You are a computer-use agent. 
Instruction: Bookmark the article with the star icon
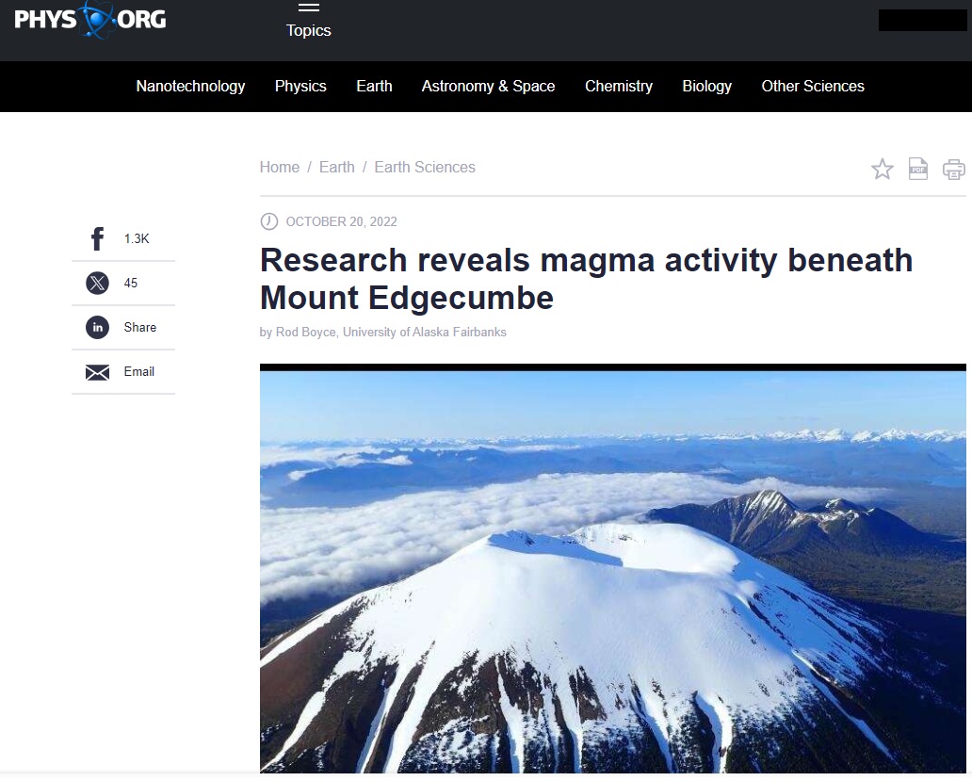click(883, 169)
